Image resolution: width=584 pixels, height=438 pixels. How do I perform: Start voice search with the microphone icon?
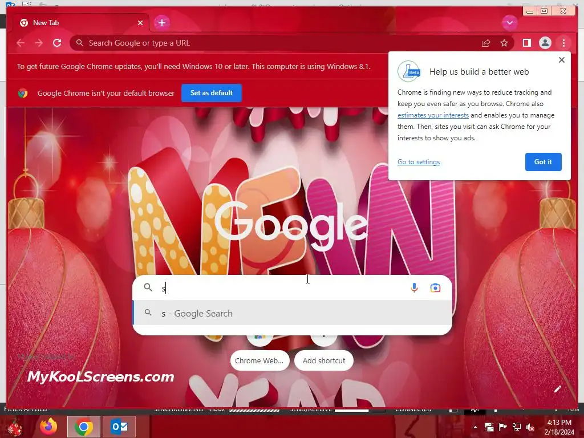414,287
